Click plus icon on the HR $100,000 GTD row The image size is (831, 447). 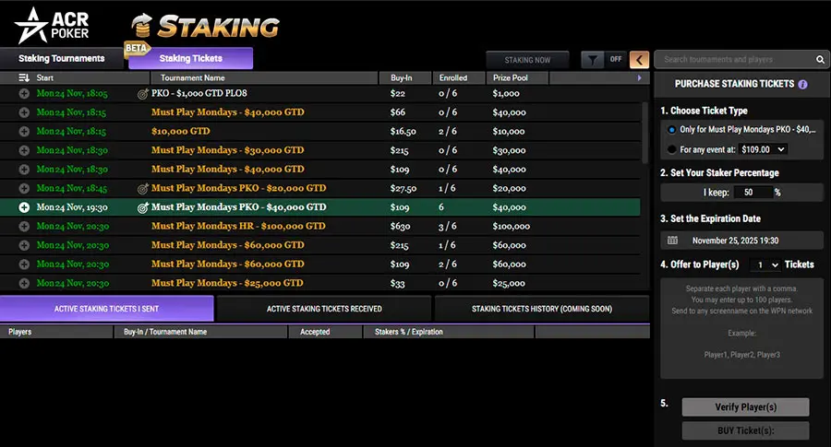coord(24,227)
